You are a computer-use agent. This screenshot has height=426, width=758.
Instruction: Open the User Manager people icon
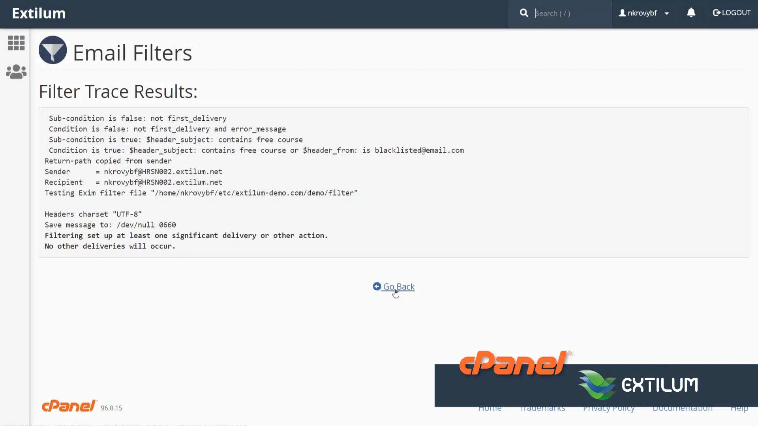16,72
